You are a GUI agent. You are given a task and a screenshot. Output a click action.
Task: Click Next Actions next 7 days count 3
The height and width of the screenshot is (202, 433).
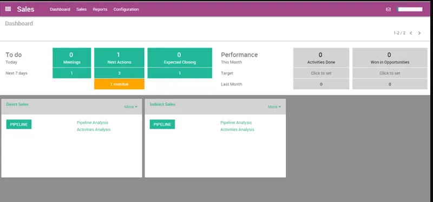119,73
